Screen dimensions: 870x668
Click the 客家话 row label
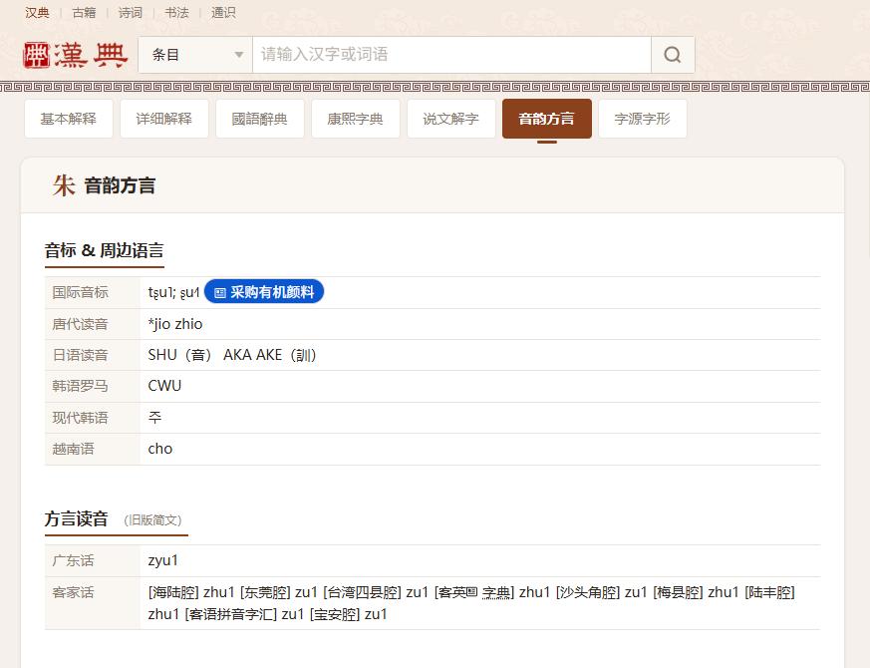click(x=73, y=592)
